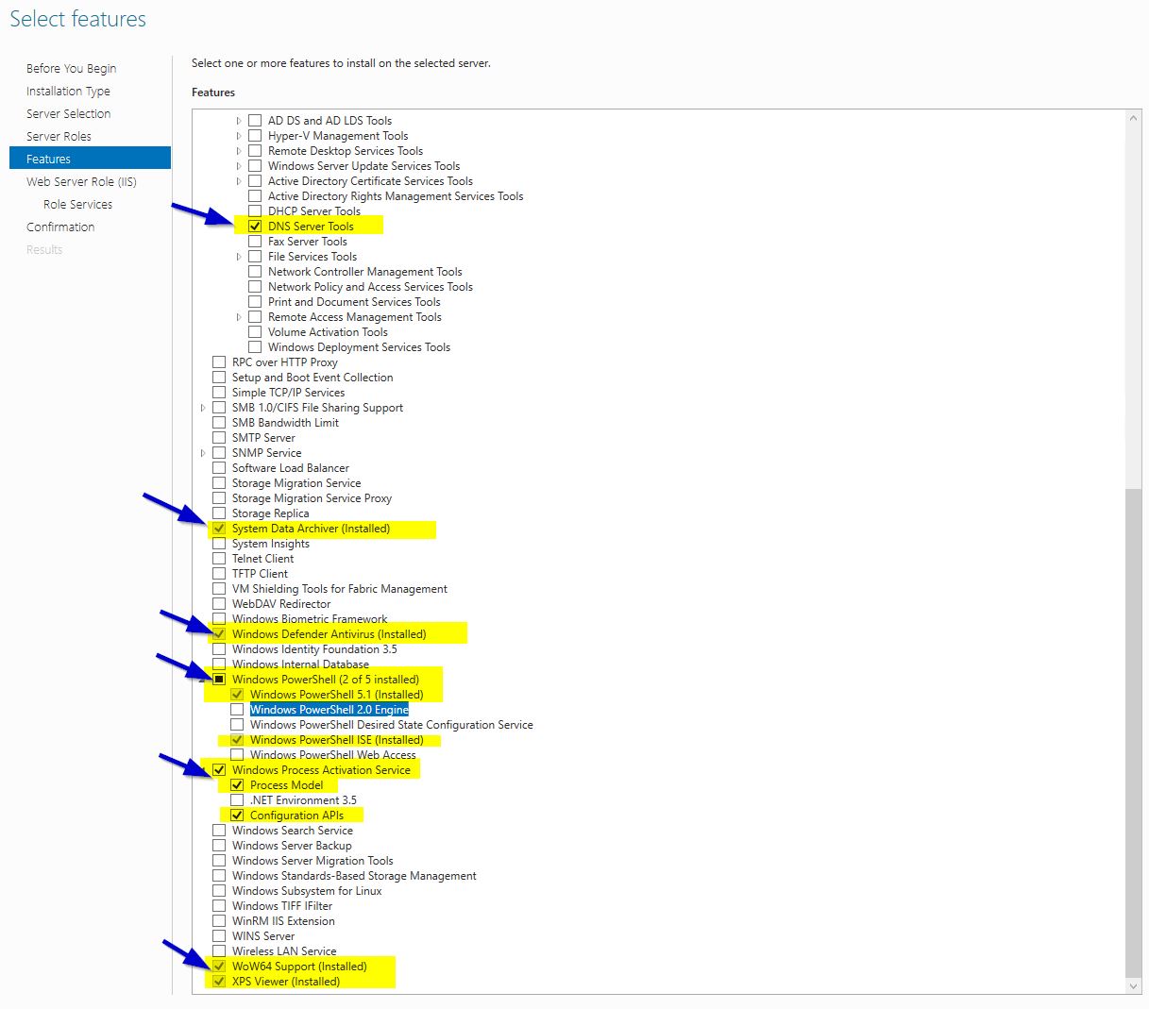
Task: Select Setup and Boot Event Collection row
Action: click(313, 378)
